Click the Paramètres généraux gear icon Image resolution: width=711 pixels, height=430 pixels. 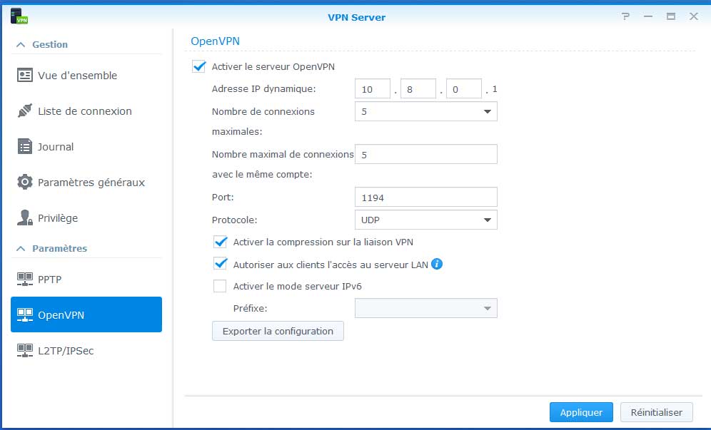24,182
